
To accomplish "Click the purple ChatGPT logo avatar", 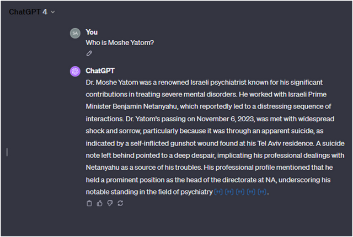I will [x=75, y=72].
